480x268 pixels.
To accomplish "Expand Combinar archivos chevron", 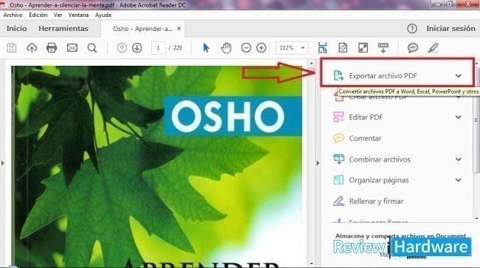I will [x=459, y=159].
